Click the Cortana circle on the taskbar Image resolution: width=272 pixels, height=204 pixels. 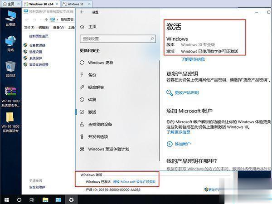point(19,199)
